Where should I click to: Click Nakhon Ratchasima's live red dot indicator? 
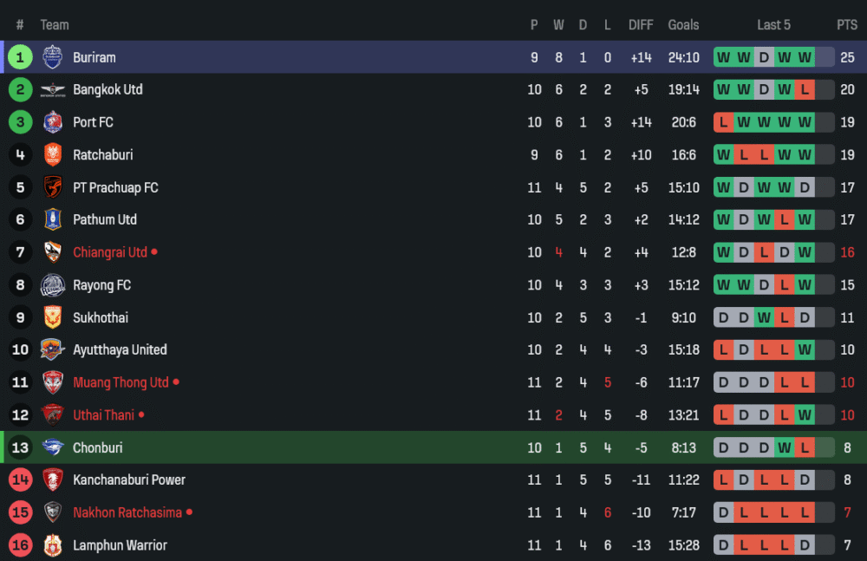coord(189,512)
